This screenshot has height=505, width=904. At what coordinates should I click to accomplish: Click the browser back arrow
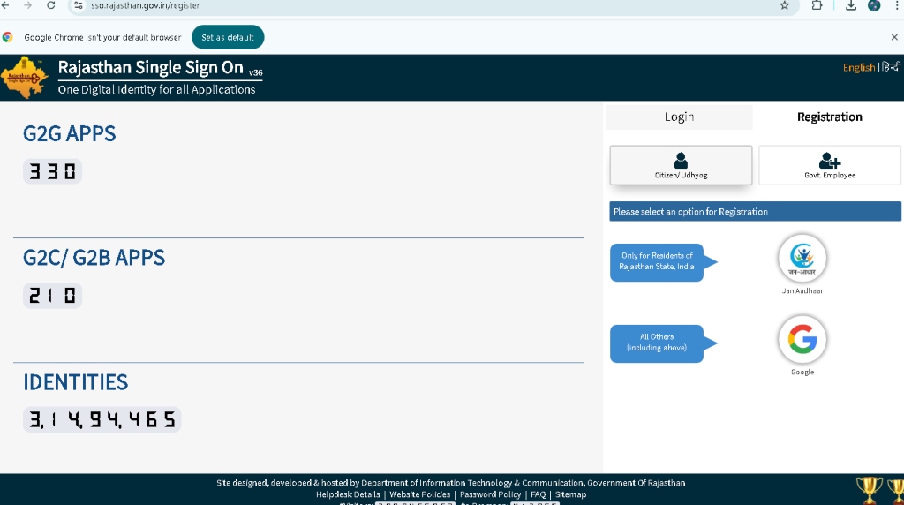coord(5,5)
